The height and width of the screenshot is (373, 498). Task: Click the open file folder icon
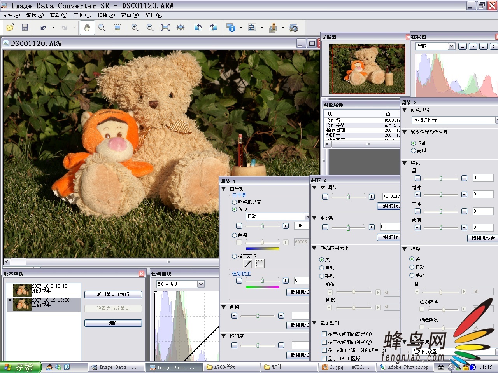(10, 28)
